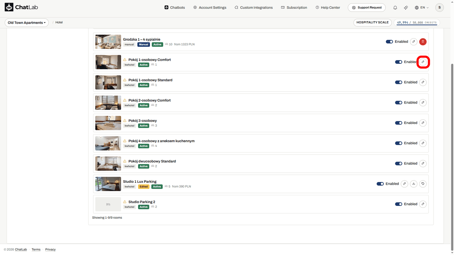Edit the Pokój 3-osobowy room
Viewport: 454px width, 255px height.
coord(423,123)
